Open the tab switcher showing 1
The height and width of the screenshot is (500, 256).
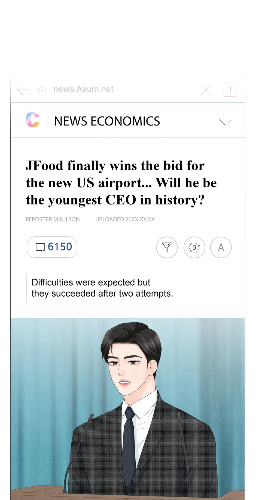click(230, 90)
